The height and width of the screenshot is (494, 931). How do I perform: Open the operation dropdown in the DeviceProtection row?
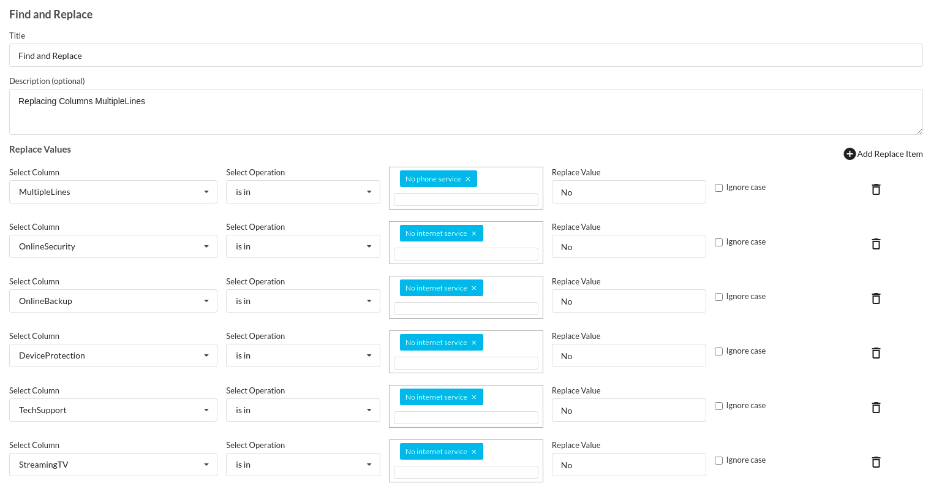pyautogui.click(x=303, y=355)
